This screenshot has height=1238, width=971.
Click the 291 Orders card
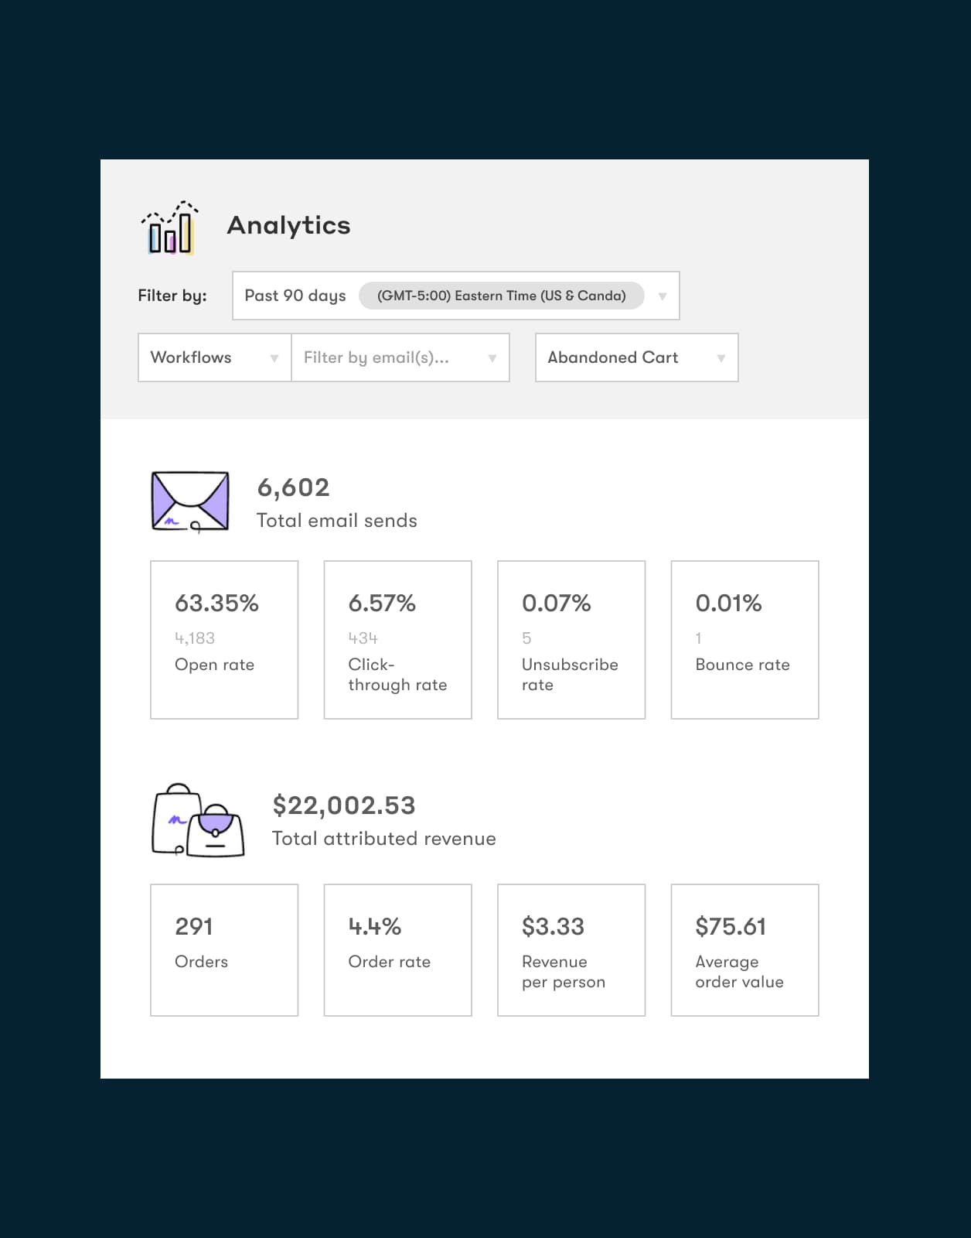(x=224, y=949)
